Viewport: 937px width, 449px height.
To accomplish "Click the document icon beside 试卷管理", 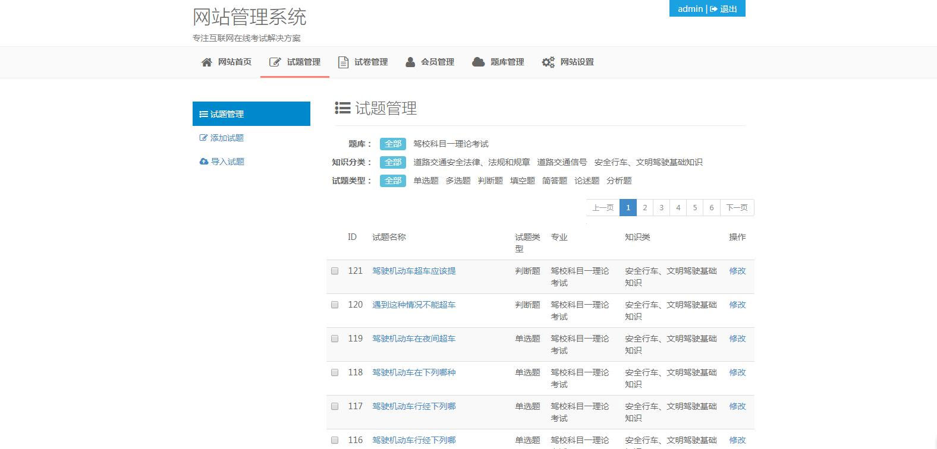I will point(343,62).
